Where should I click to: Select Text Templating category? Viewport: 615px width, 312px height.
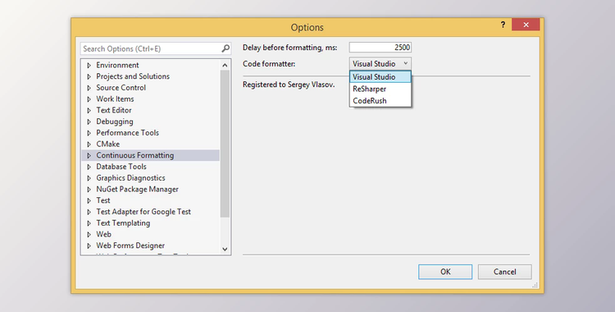(123, 223)
